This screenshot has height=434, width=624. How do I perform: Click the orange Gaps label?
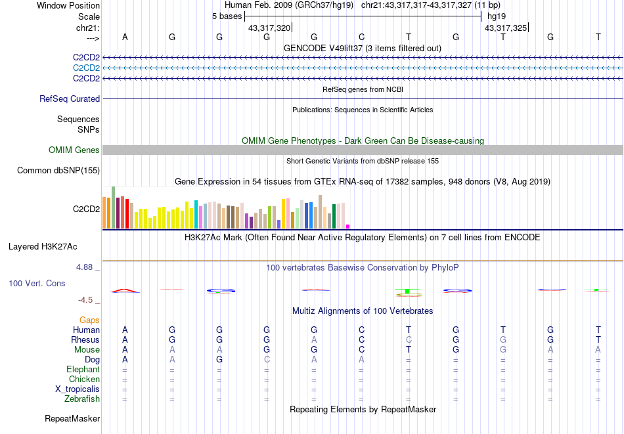click(x=89, y=320)
